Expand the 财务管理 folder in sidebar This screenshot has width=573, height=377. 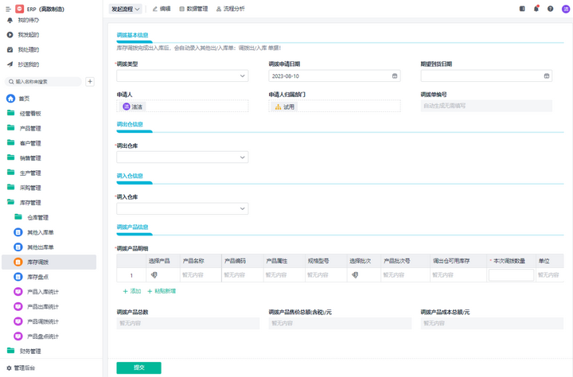click(30, 351)
